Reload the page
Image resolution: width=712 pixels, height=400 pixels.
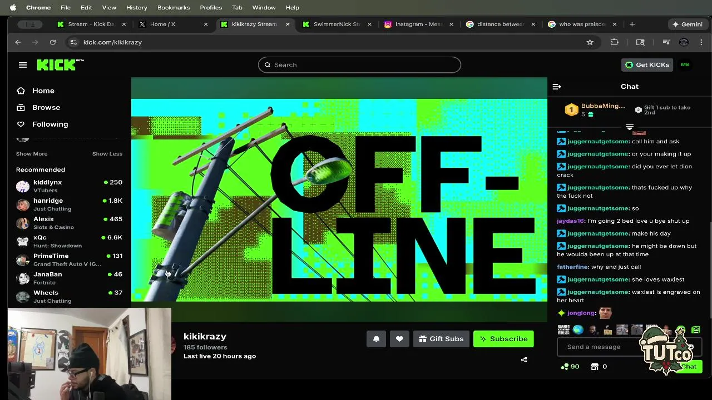[53, 42]
